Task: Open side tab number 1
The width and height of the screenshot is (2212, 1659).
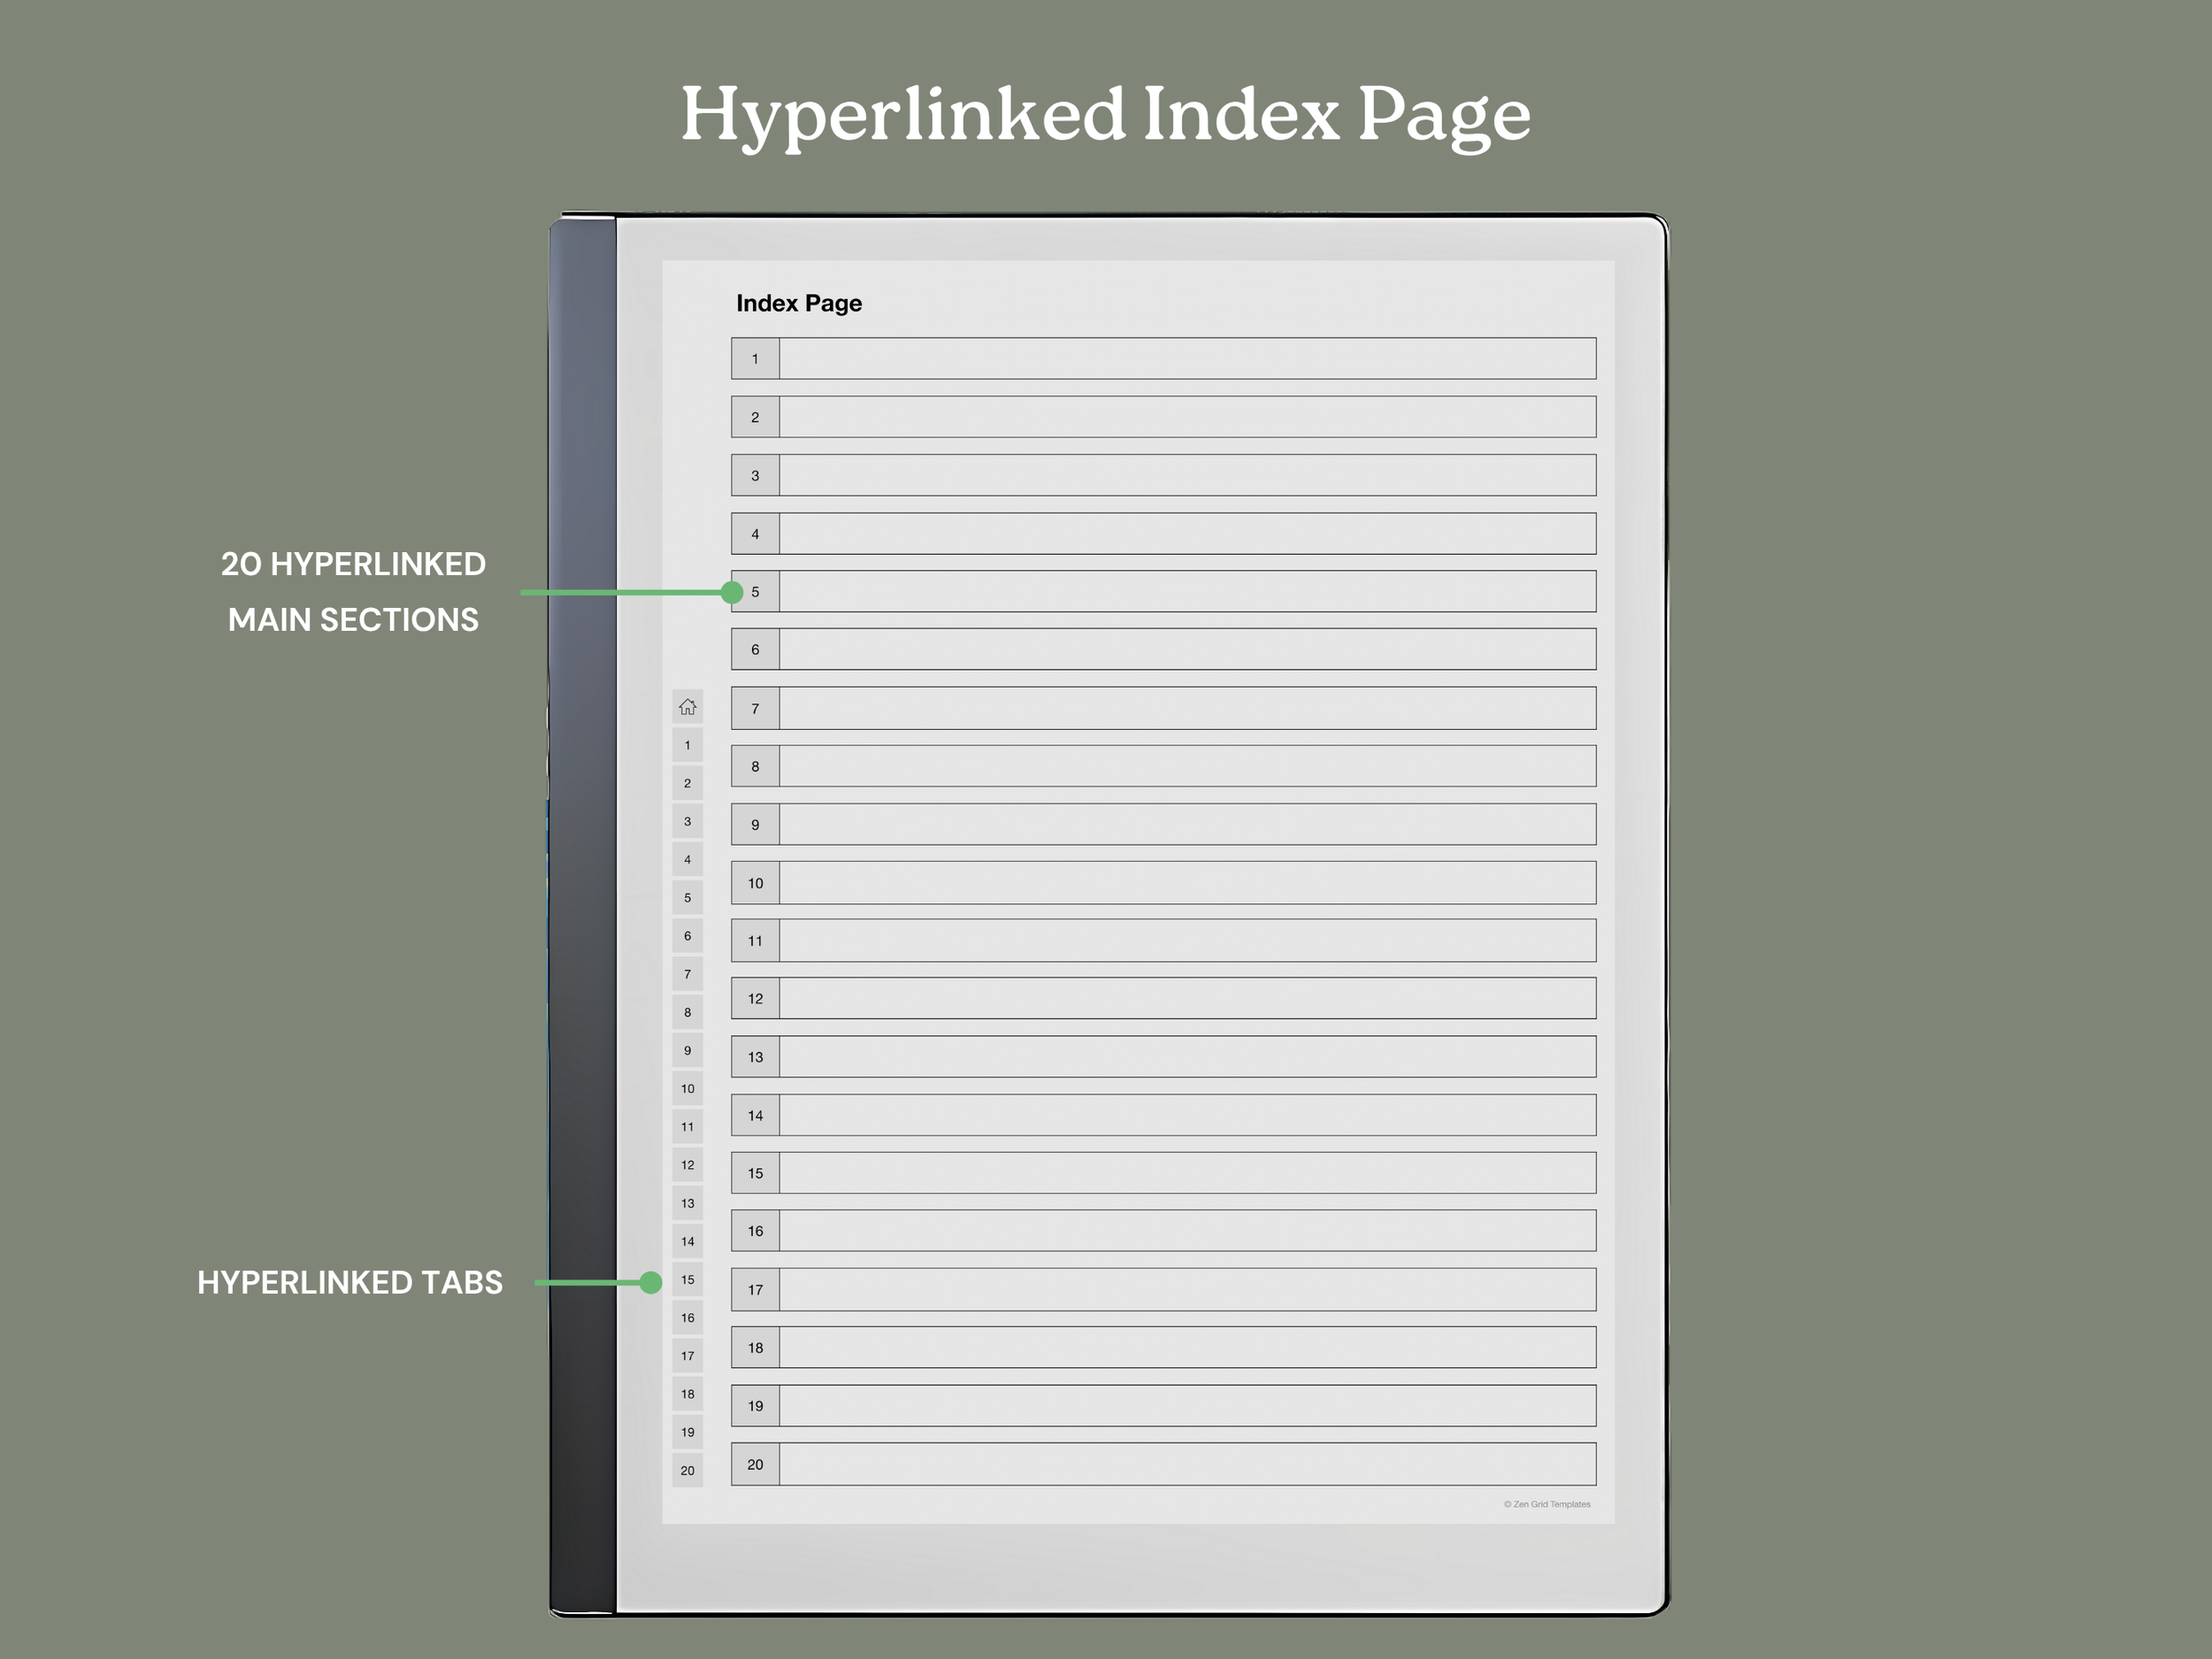Action: (x=687, y=745)
